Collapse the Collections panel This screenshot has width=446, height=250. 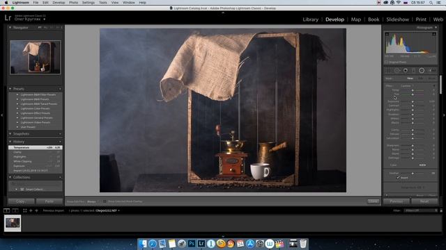pyautogui.click(x=10, y=178)
